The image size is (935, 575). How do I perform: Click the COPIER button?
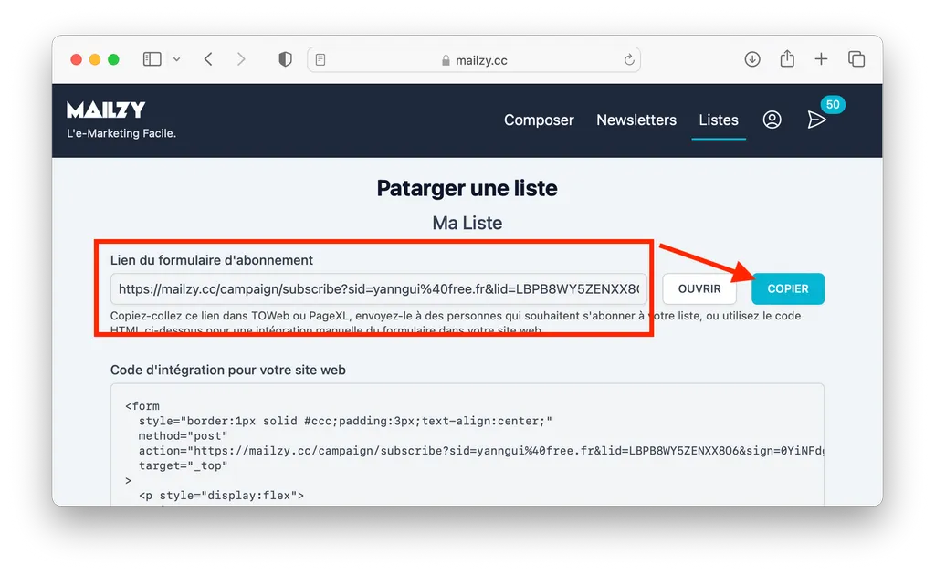point(788,289)
